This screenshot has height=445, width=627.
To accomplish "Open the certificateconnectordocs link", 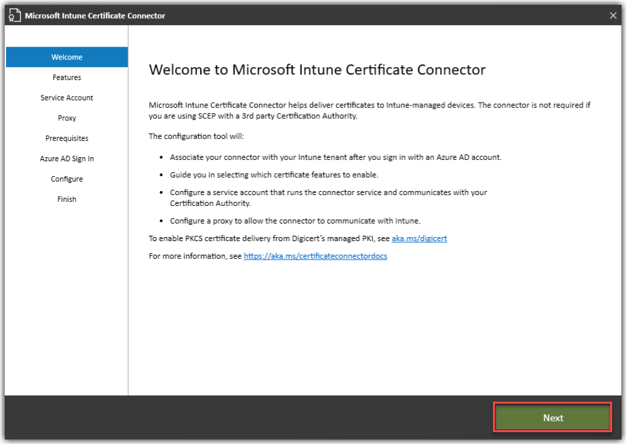I will click(315, 256).
